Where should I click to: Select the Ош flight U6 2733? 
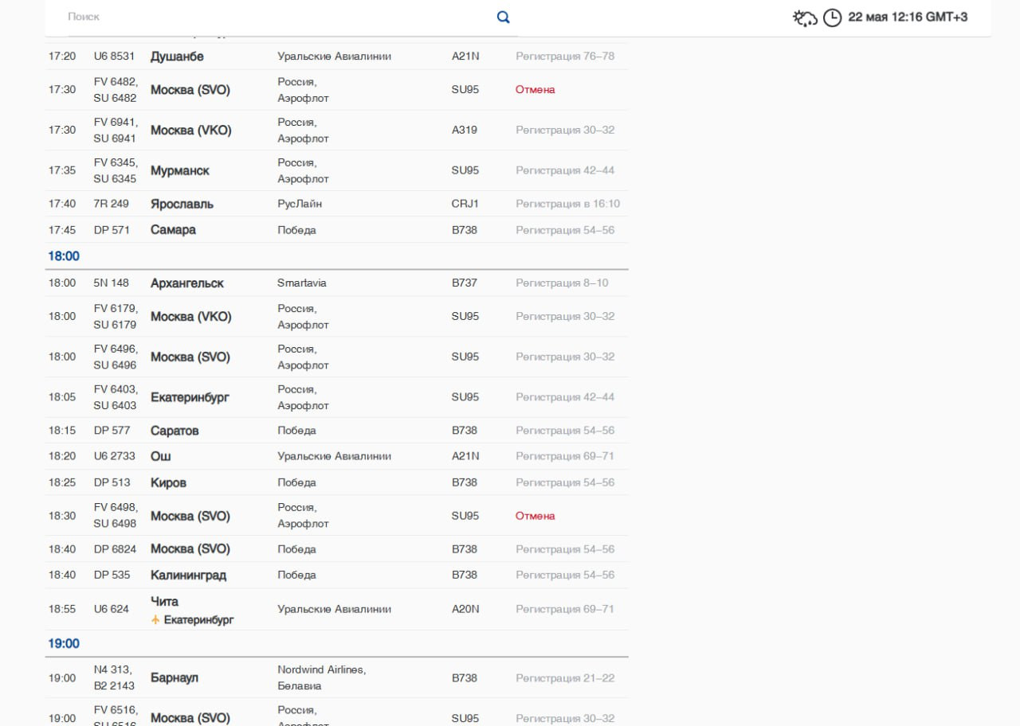[x=336, y=456]
